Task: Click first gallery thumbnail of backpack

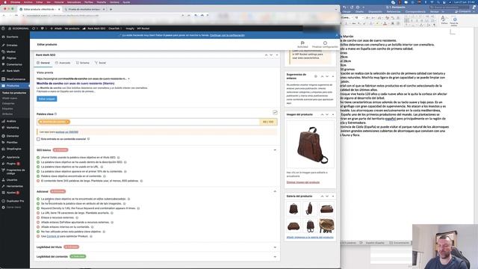Action: pos(294,209)
